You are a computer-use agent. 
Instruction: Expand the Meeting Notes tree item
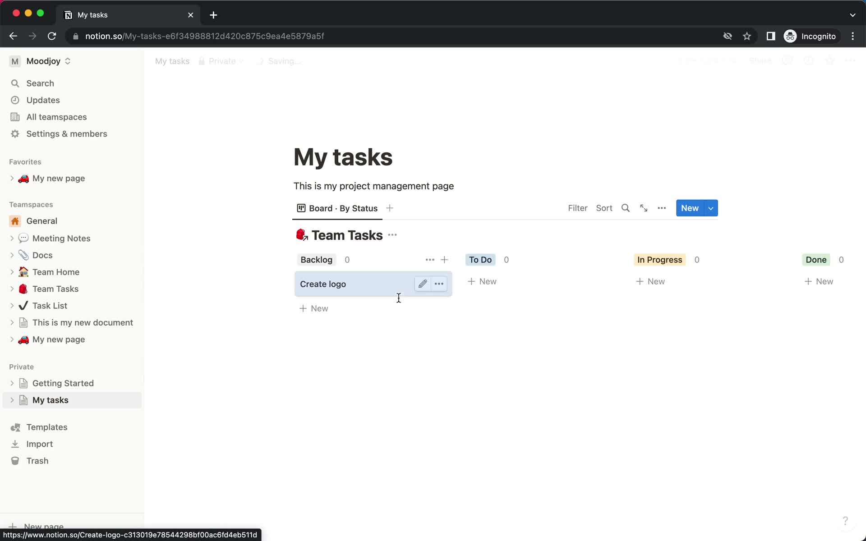tap(12, 238)
